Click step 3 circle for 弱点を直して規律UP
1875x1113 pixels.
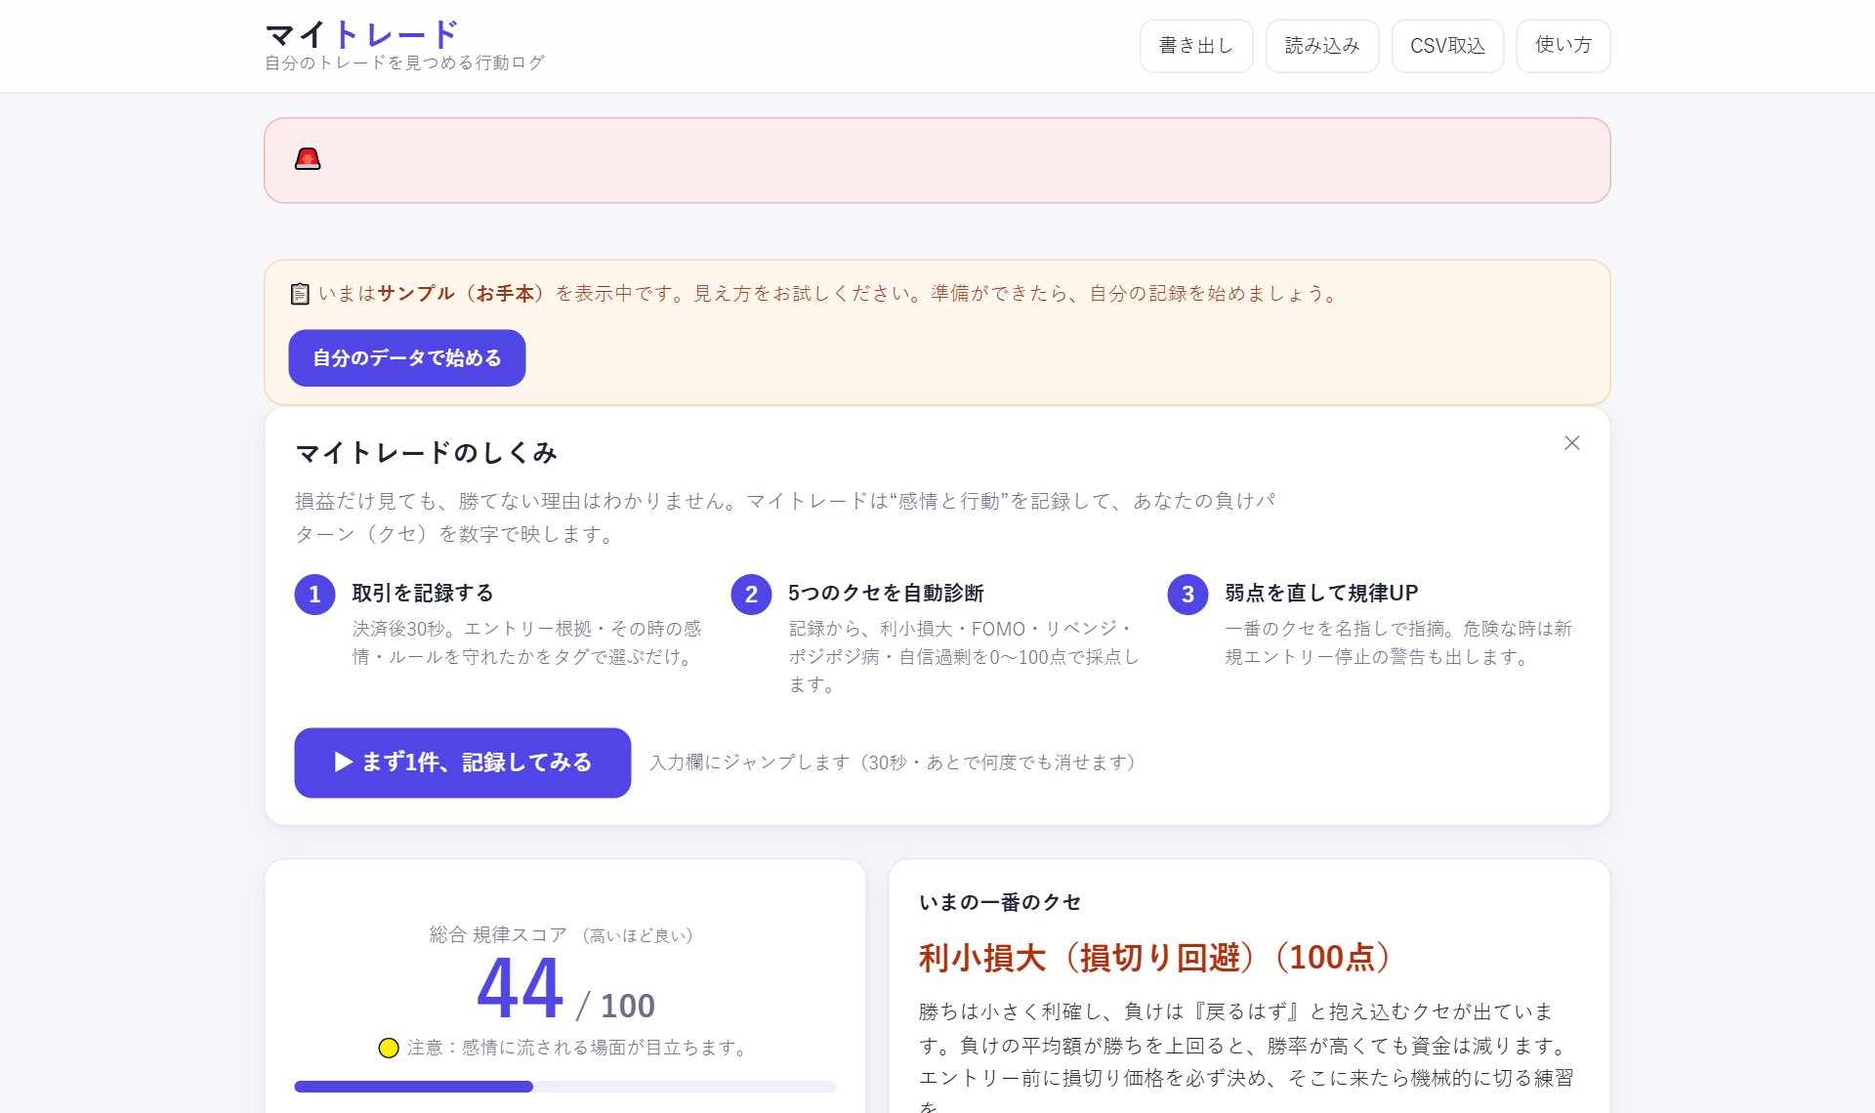point(1187,595)
